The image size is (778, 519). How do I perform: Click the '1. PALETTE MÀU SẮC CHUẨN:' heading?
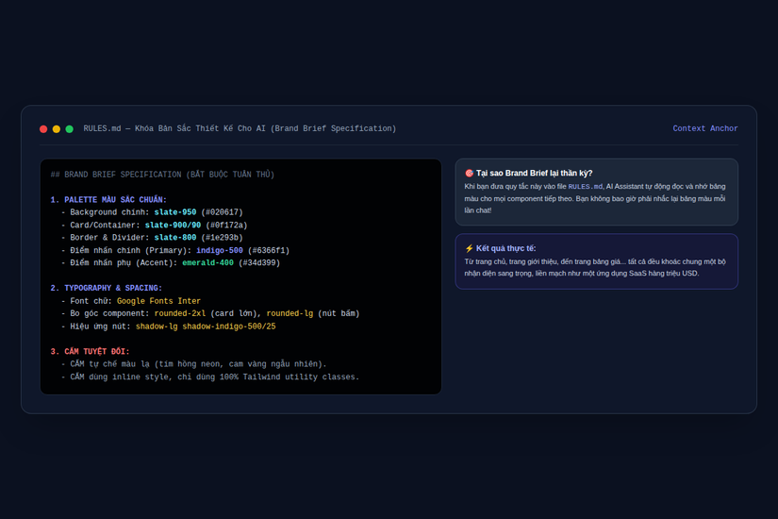(x=108, y=200)
